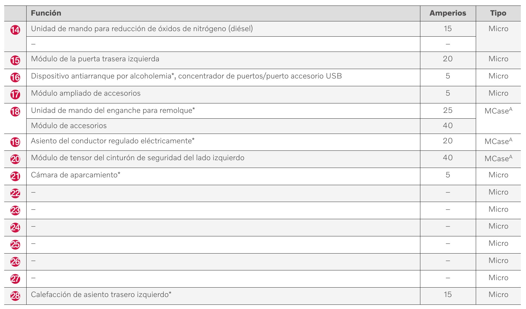Click the Amperios column header
Viewport: 526px width, 309px height.
click(448, 13)
